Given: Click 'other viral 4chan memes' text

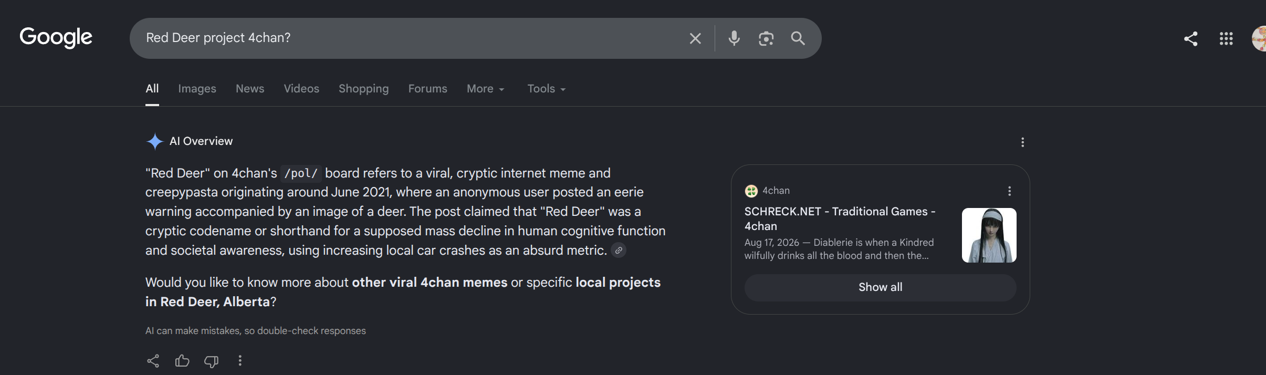Looking at the screenshot, I should pyautogui.click(x=430, y=283).
